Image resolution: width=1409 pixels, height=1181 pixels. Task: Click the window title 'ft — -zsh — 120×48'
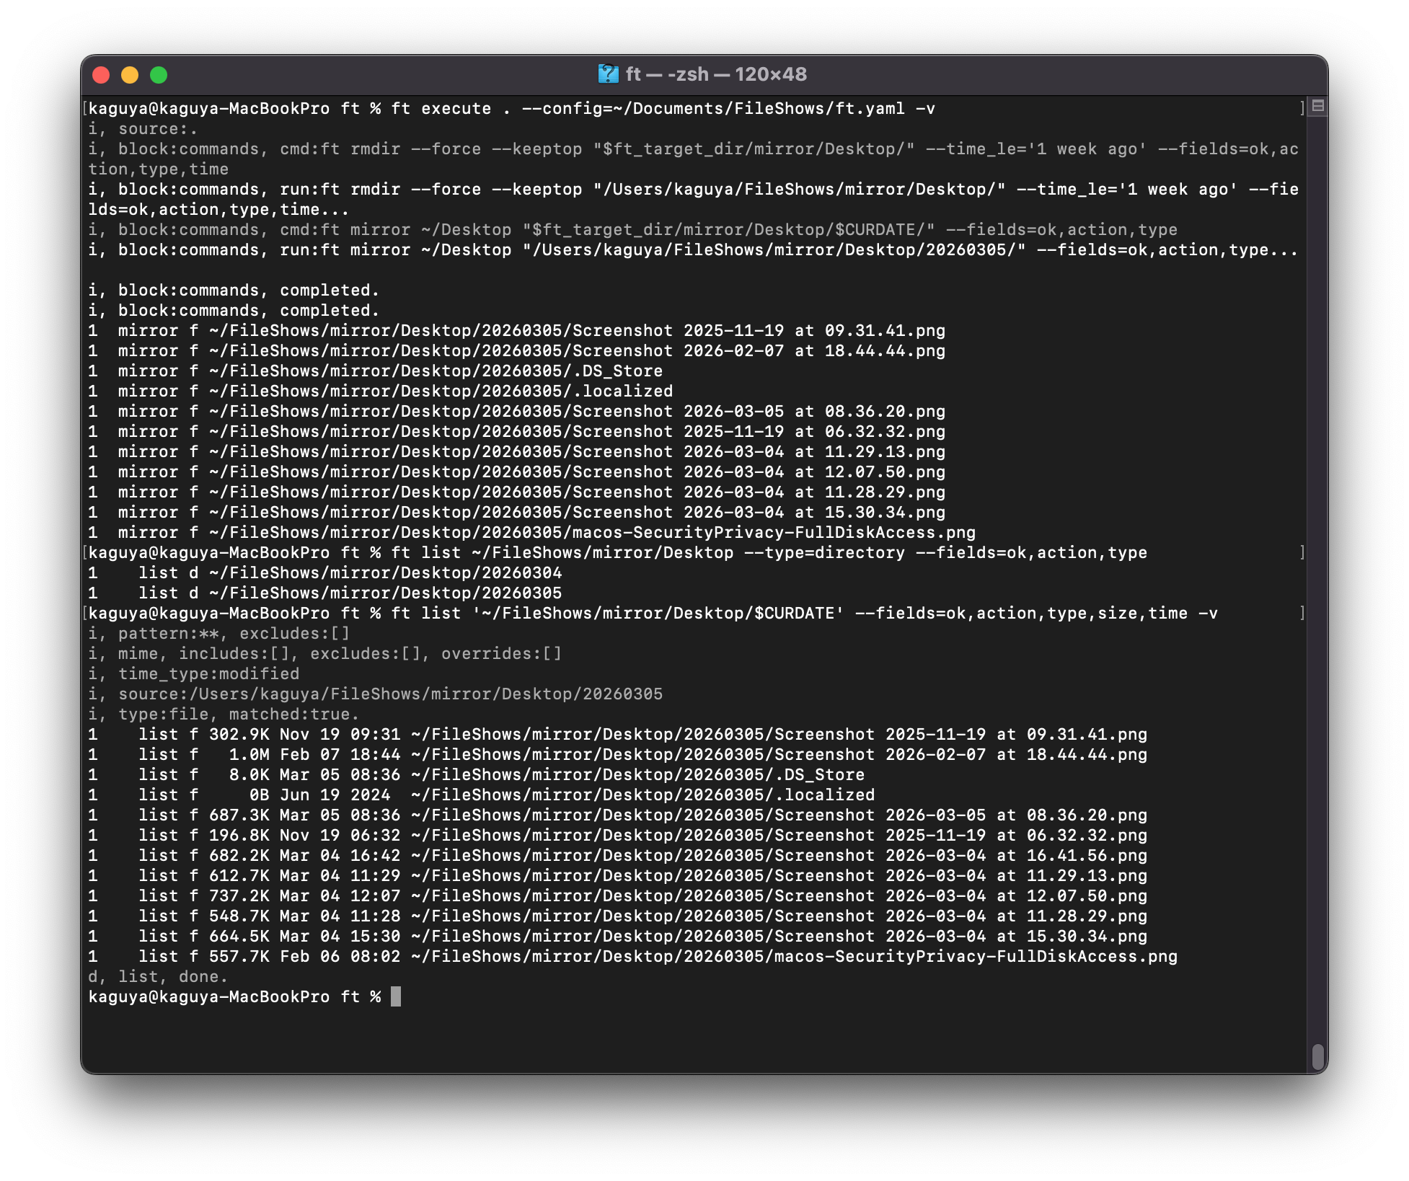coord(715,74)
